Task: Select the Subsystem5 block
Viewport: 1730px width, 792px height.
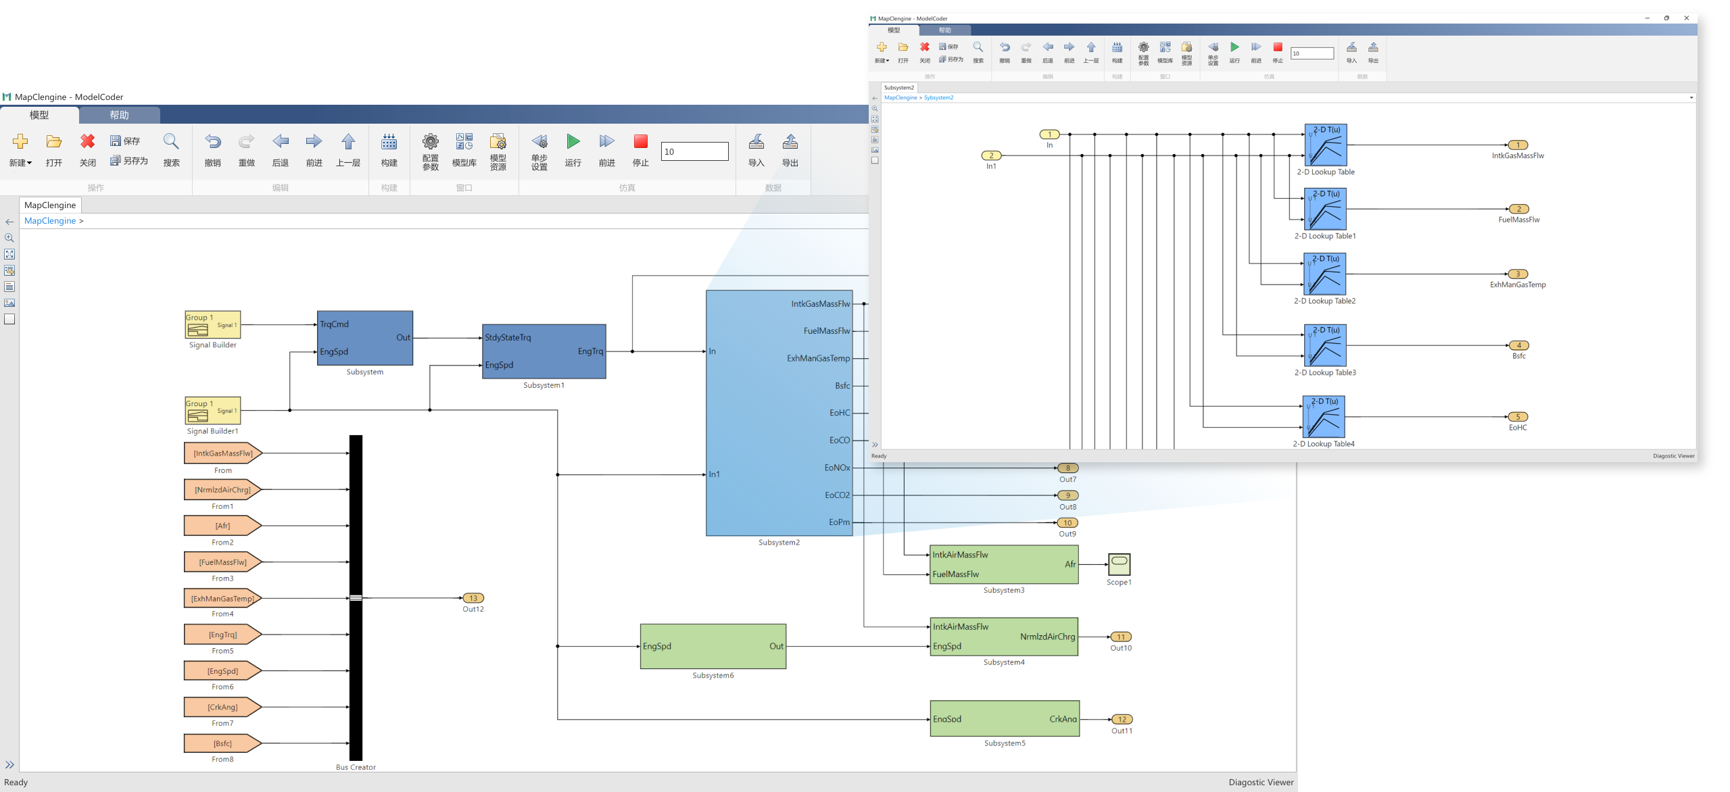Action: [1005, 719]
